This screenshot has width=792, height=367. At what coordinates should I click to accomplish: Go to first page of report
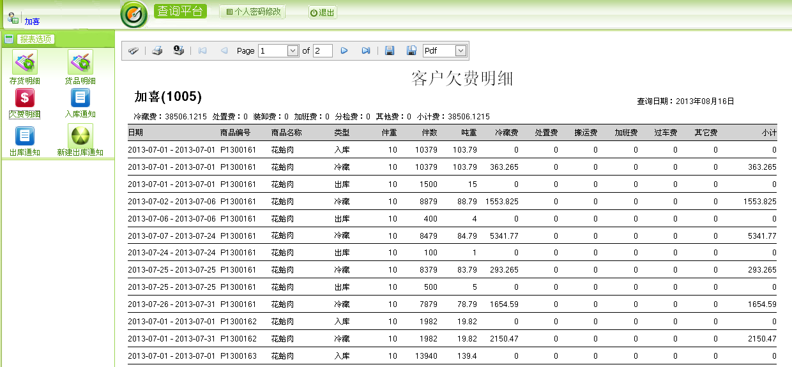point(202,50)
